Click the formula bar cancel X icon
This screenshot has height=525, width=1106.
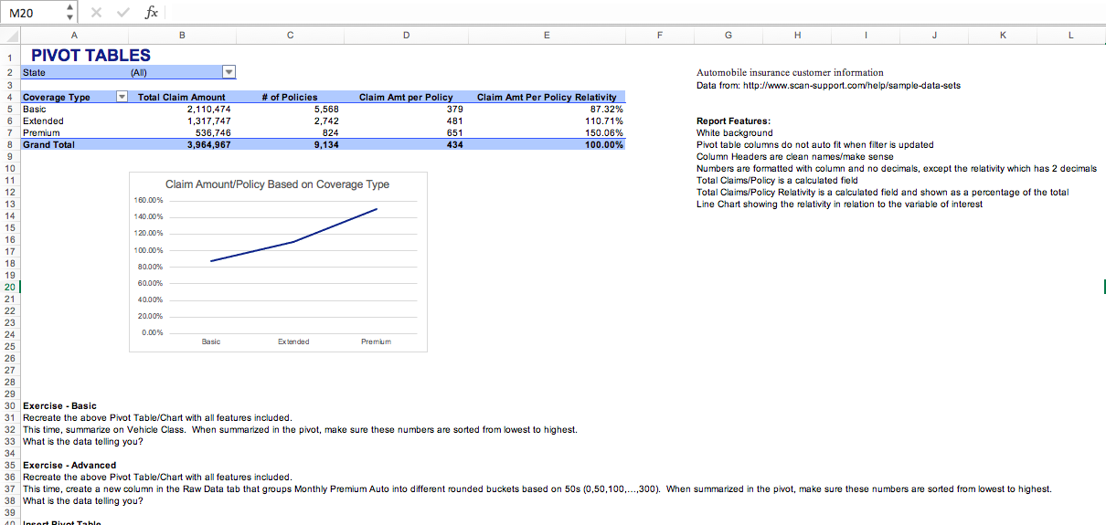point(98,13)
